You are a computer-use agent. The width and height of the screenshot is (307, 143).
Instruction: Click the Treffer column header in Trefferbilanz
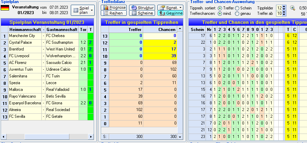(x=126, y=30)
